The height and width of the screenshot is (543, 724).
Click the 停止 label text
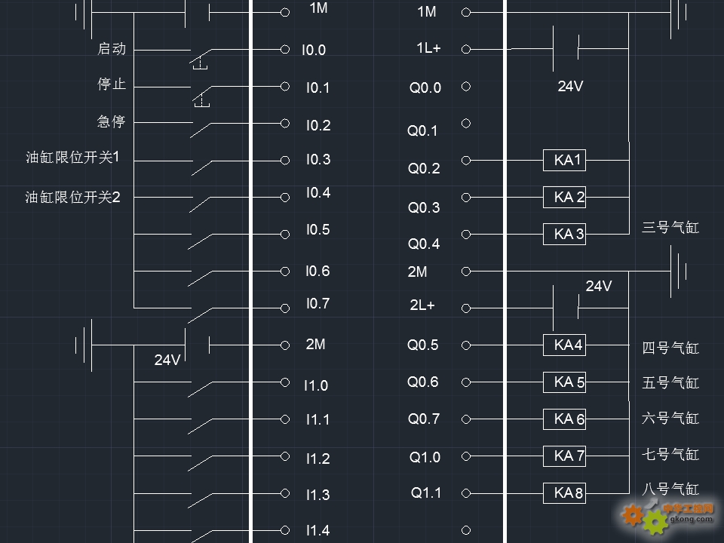click(112, 84)
